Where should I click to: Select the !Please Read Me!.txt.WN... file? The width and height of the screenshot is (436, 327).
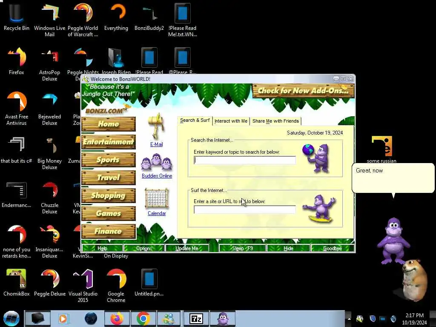click(182, 20)
